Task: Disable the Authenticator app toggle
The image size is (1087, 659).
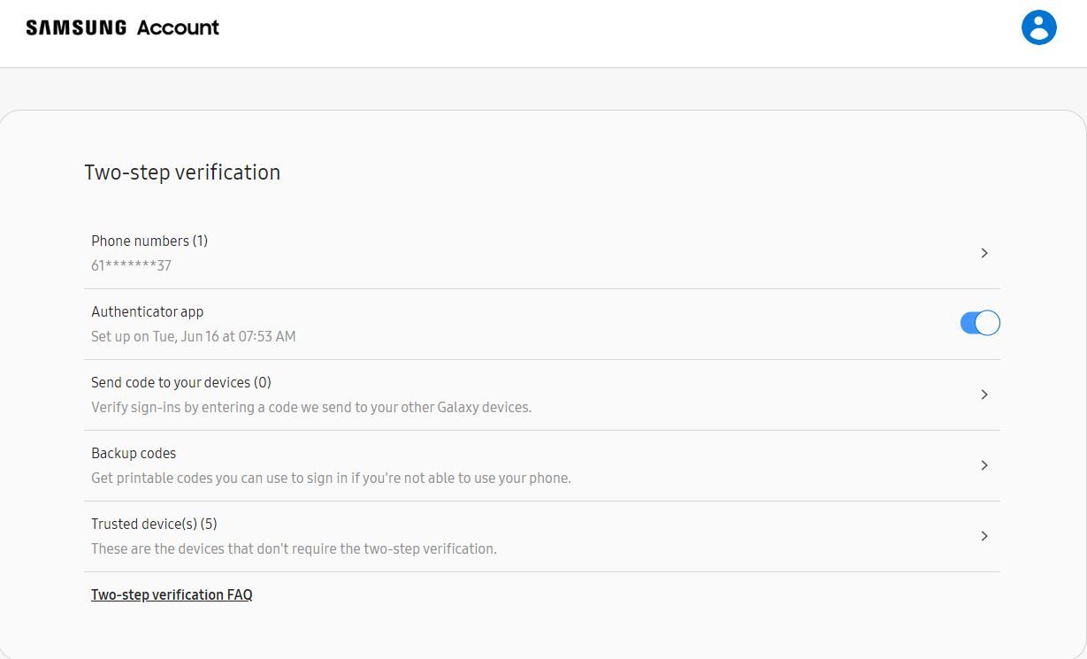Action: pyautogui.click(x=980, y=324)
